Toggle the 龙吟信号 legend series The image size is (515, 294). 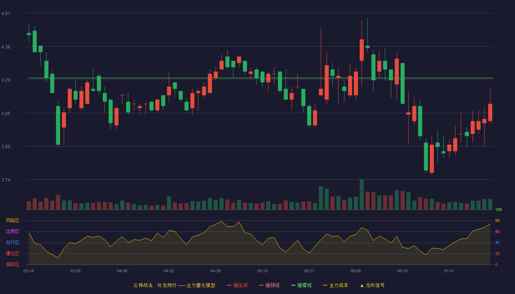(372, 285)
